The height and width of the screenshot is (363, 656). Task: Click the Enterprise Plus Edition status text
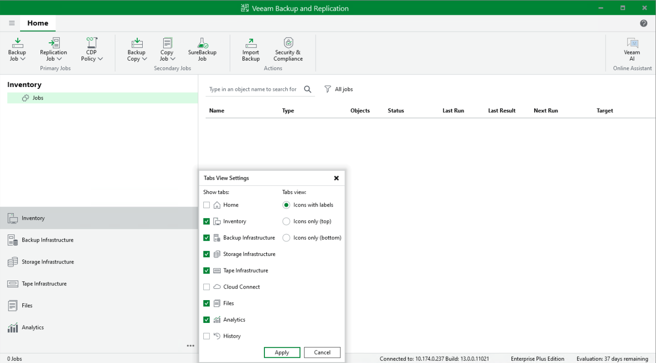point(537,359)
